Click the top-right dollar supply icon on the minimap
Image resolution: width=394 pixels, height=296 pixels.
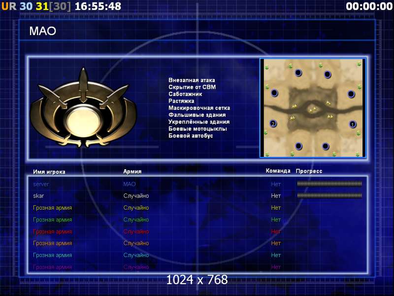(x=359, y=65)
